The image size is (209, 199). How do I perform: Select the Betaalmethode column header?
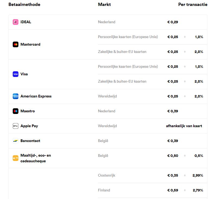[24, 5]
